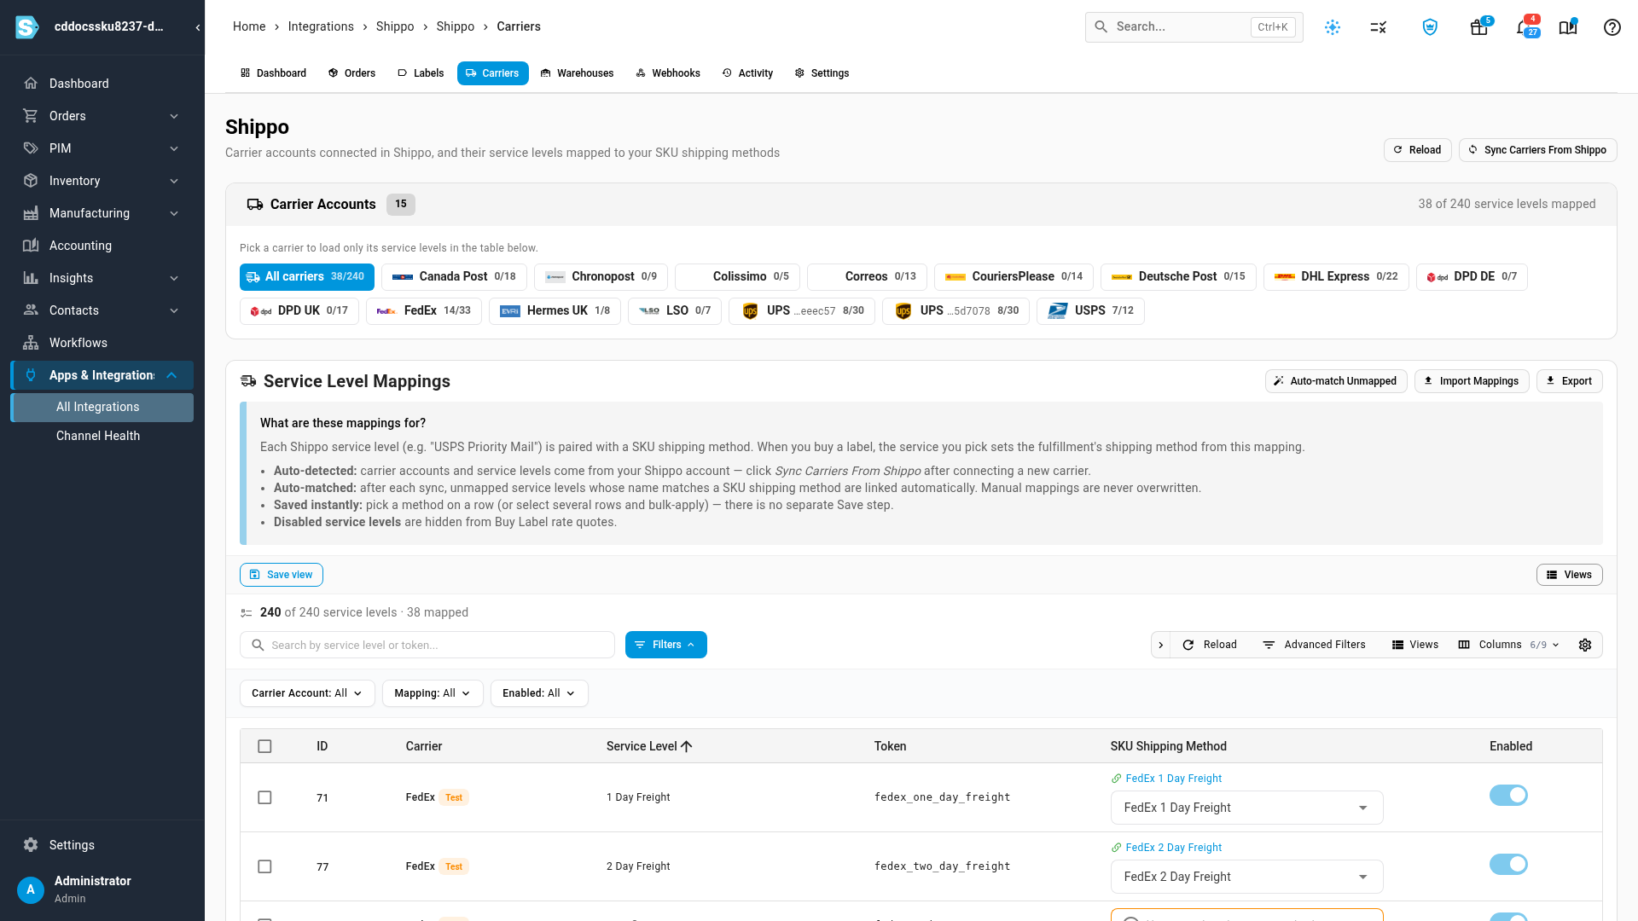Open FedEx 1 Day Freight method dropdown
This screenshot has width=1638, height=921.
click(x=1246, y=808)
